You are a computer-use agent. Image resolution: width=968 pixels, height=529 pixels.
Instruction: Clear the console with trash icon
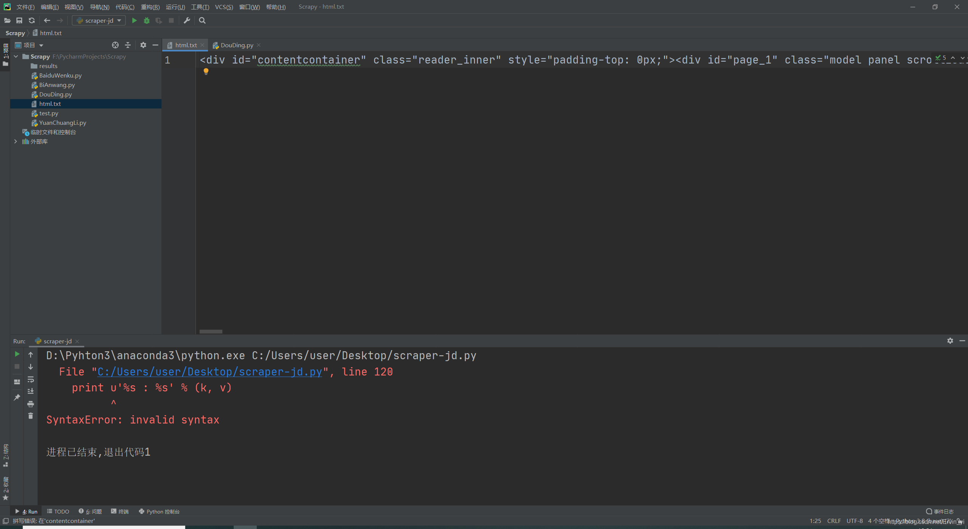point(31,416)
